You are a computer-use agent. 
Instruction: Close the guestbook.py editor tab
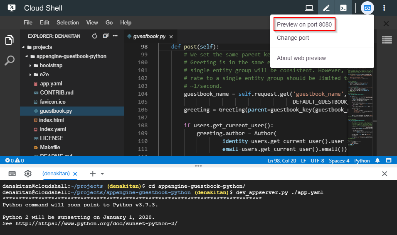click(171, 36)
